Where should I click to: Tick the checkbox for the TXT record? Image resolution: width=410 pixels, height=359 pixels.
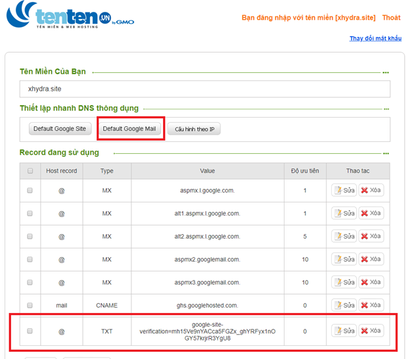(30, 331)
